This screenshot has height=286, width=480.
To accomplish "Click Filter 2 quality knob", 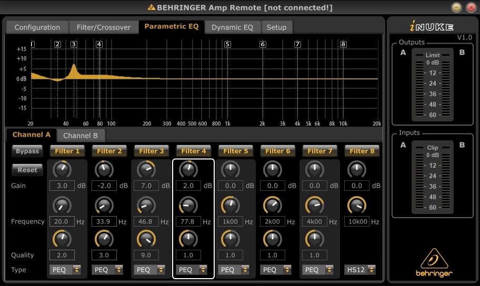I will 104,239.
